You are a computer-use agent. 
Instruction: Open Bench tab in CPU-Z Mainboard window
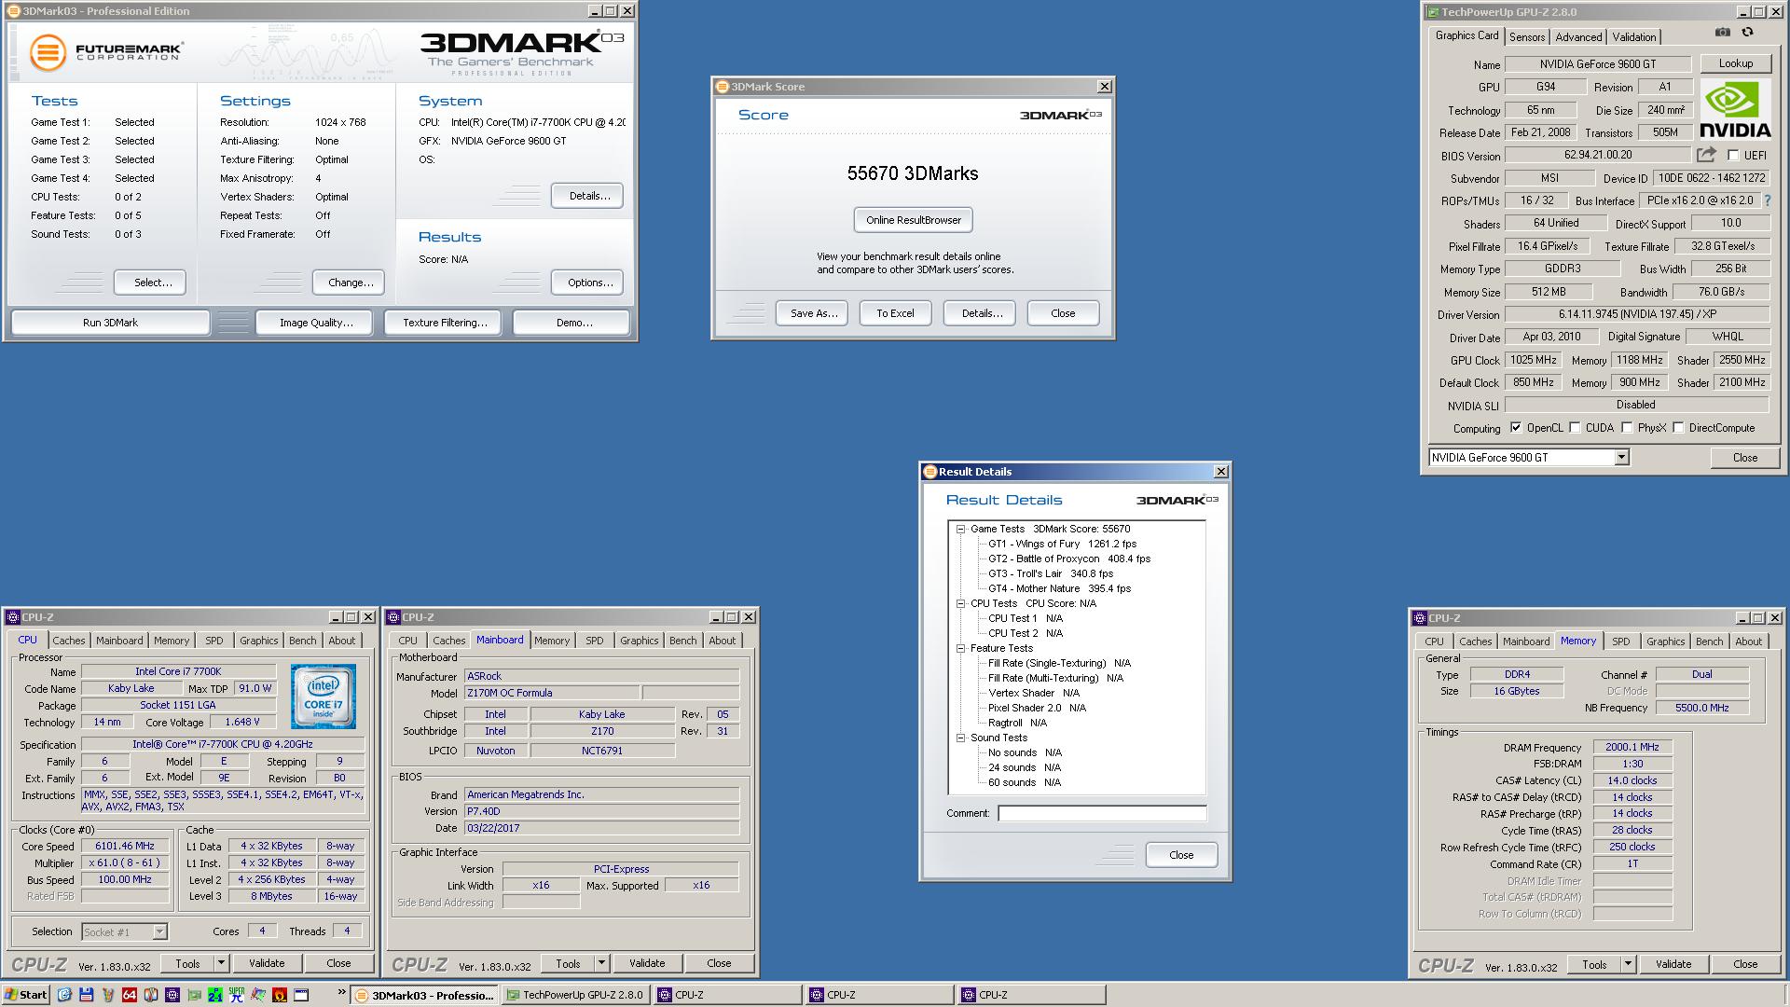[x=682, y=641]
